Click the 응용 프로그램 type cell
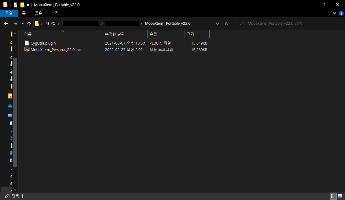 click(x=161, y=50)
